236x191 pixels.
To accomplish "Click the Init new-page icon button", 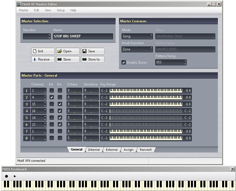I will coord(43,51).
